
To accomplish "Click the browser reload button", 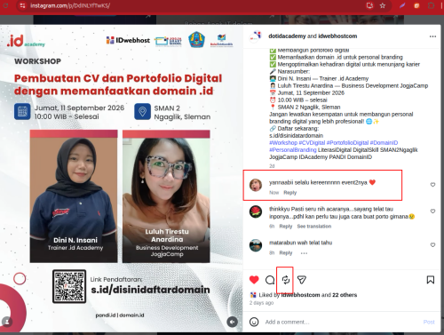I will (5, 5).
